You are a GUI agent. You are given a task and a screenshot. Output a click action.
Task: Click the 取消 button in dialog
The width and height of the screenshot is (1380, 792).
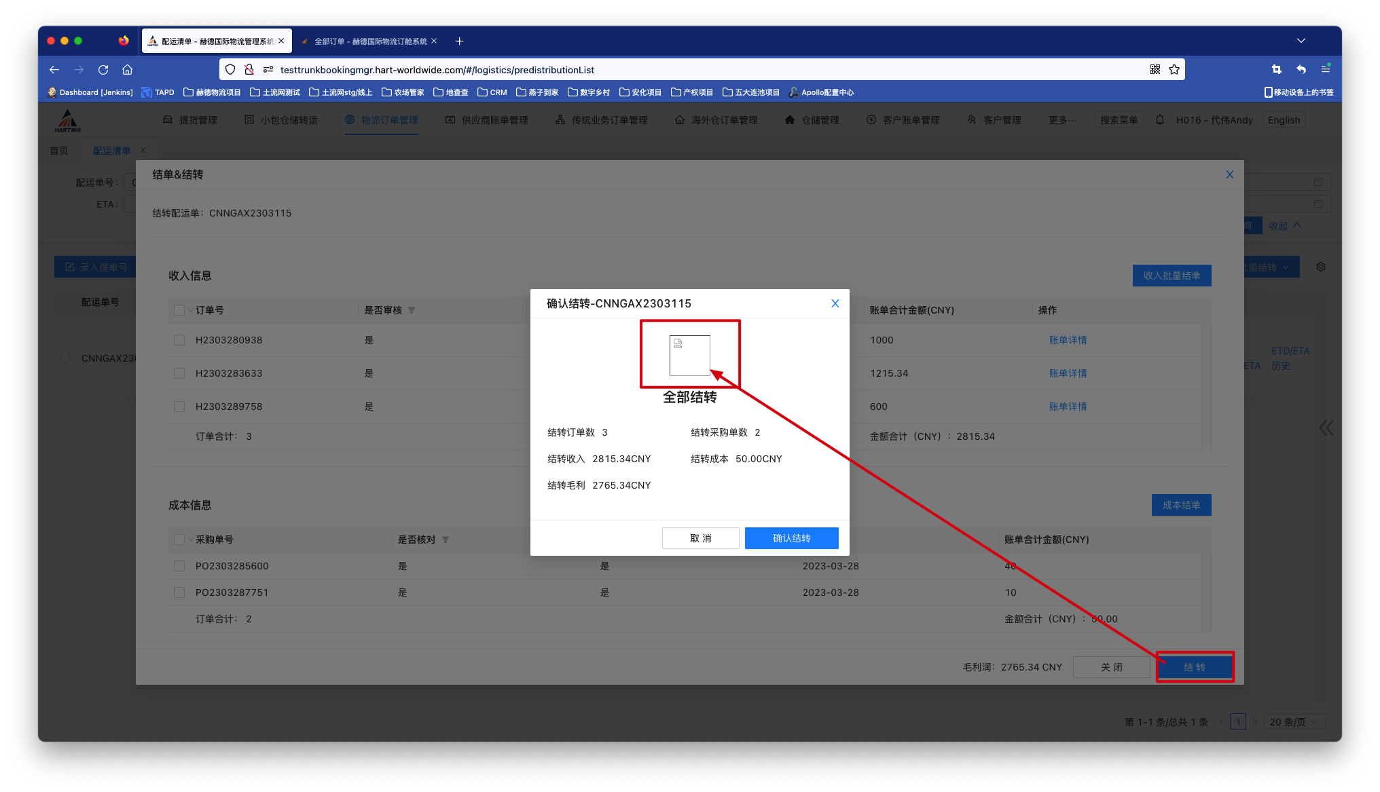click(x=700, y=538)
